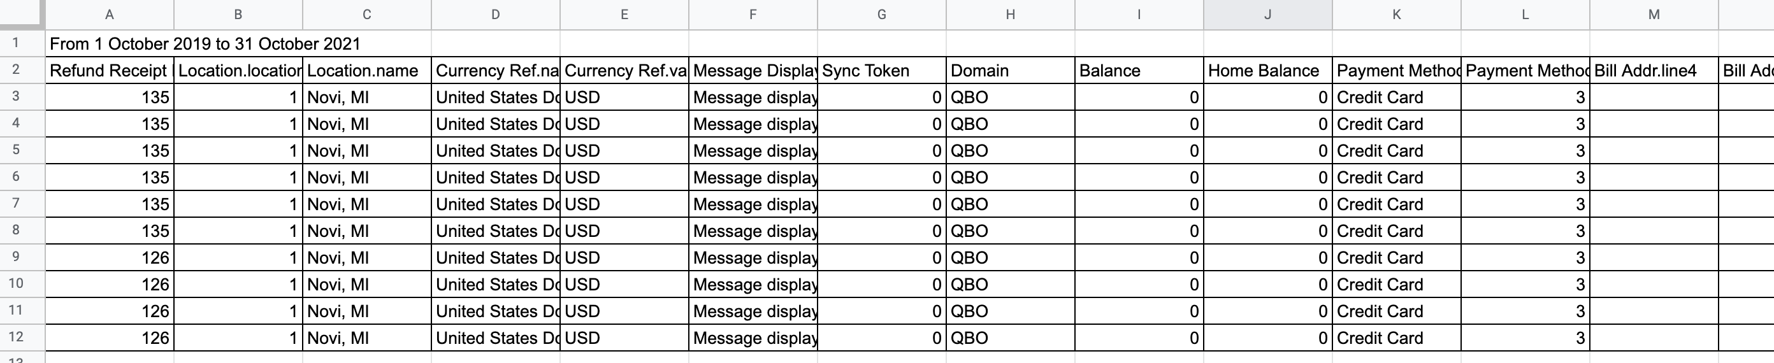Click the row 1 header number
This screenshot has height=363, width=1774.
click(16, 43)
